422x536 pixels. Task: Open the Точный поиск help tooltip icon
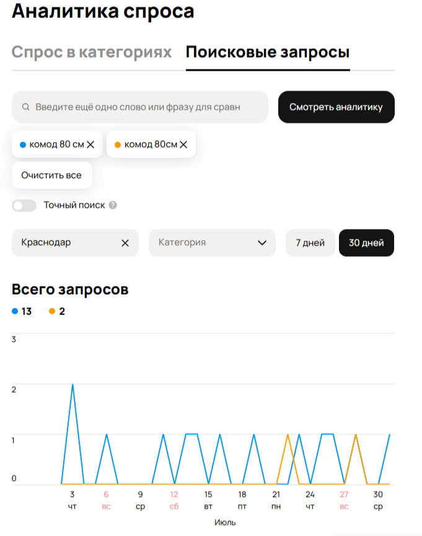click(x=113, y=205)
